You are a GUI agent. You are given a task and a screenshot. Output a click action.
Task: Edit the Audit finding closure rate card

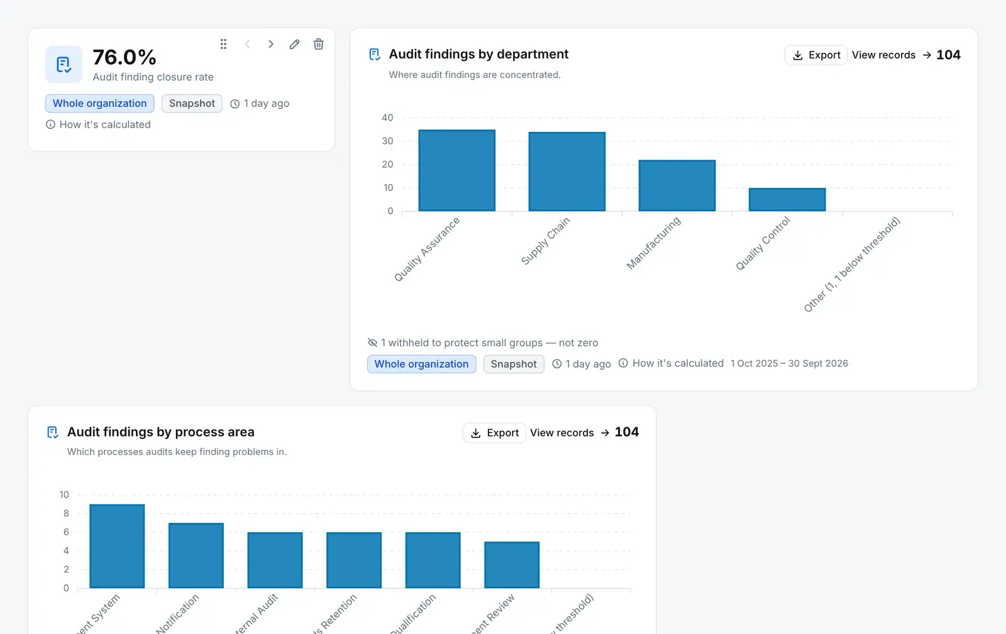(x=294, y=44)
